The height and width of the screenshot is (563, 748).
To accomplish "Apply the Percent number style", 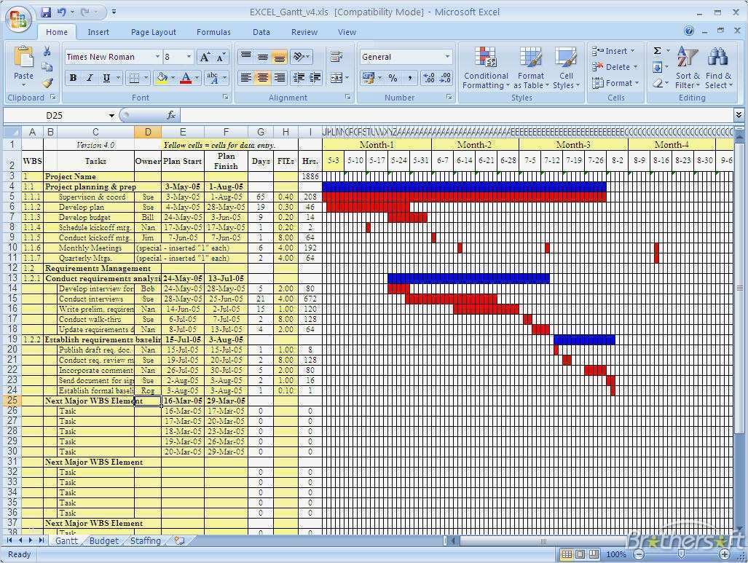I will (392, 77).
